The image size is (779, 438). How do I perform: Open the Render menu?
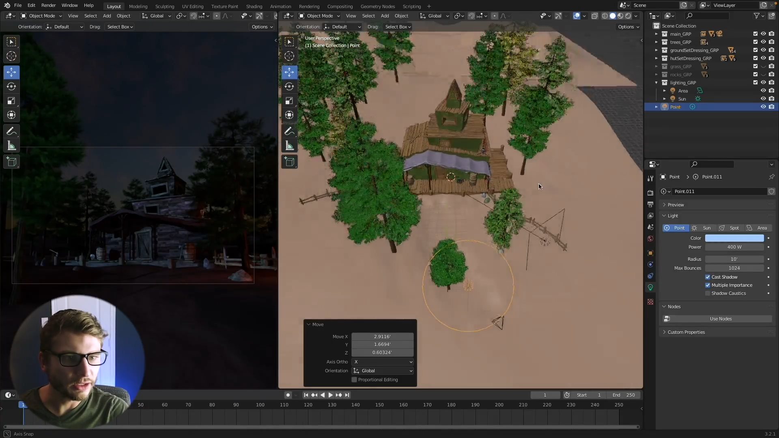pos(48,5)
